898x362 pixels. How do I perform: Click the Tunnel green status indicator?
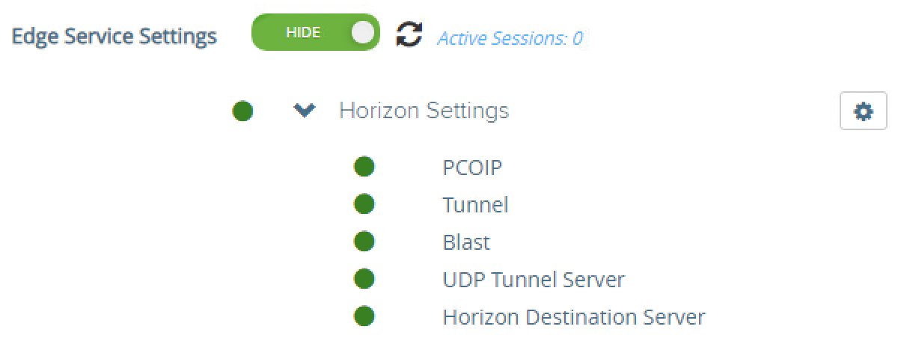point(364,204)
